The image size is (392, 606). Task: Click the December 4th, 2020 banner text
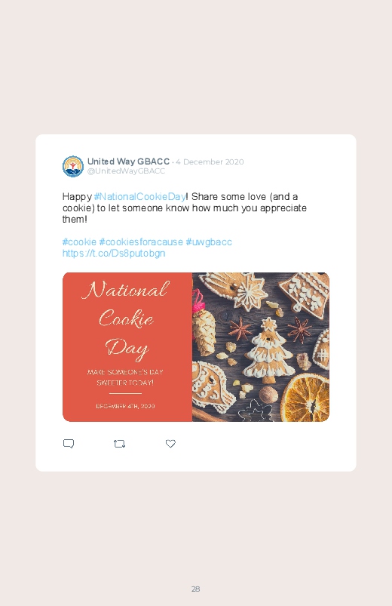click(125, 406)
